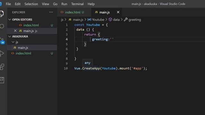Open the Go menu
The height and width of the screenshot is (115, 205).
(55, 4)
